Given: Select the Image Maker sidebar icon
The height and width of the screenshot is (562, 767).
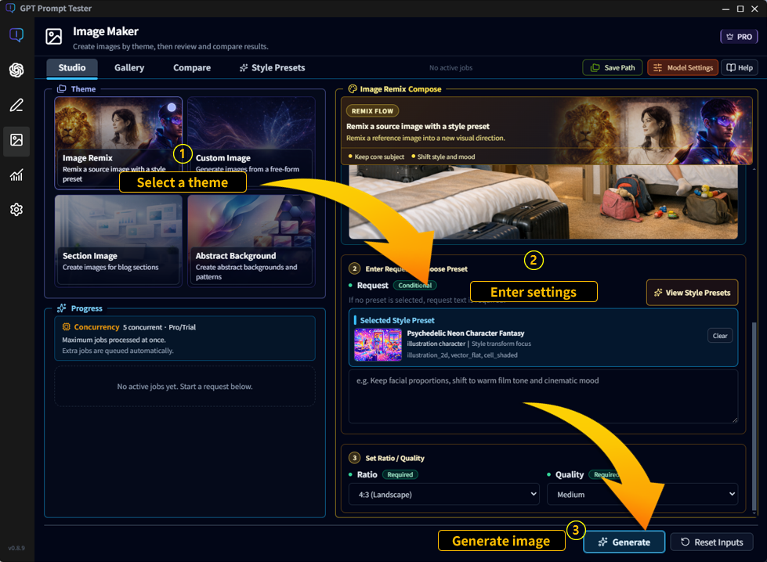Looking at the screenshot, I should click(x=17, y=141).
